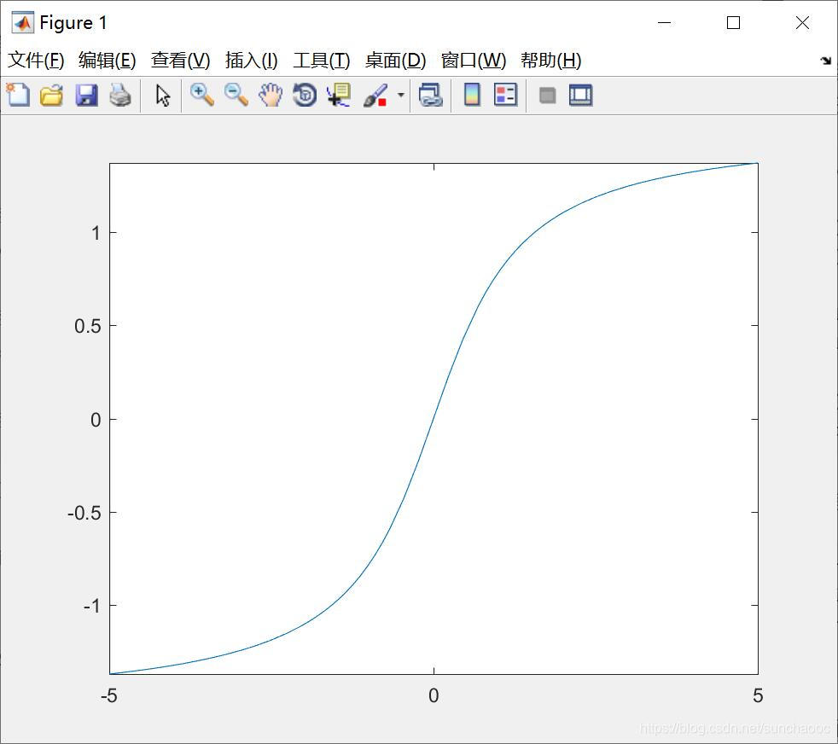The height and width of the screenshot is (744, 838).
Task: Click the y-axis label 0.5
Action: pyautogui.click(x=88, y=326)
